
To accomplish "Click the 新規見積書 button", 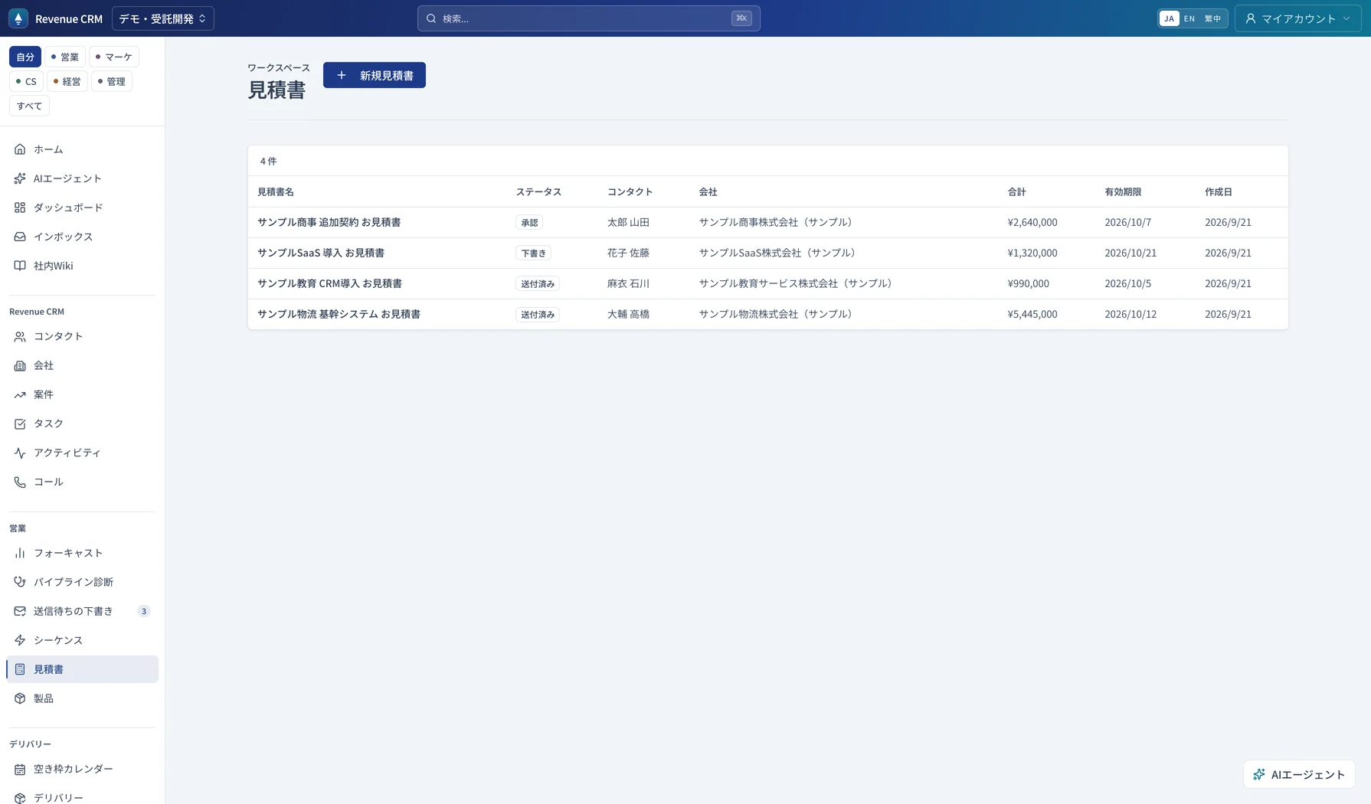I will tap(375, 75).
